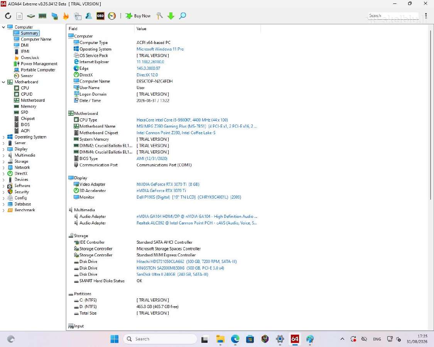Select CPUID in the tree
This screenshot has width=434, height=347.
click(x=23, y=94)
